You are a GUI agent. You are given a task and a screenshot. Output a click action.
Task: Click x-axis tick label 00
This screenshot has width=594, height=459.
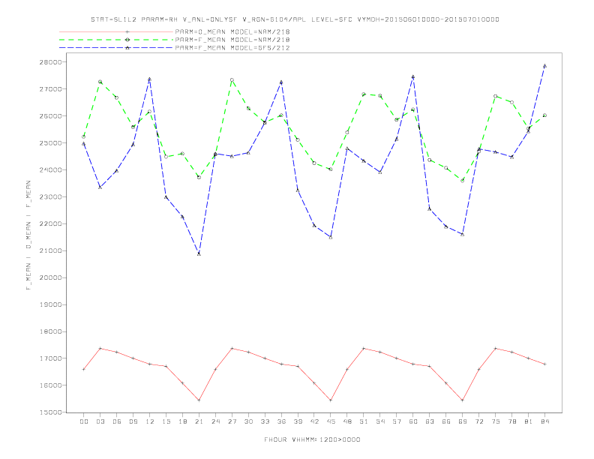click(84, 421)
